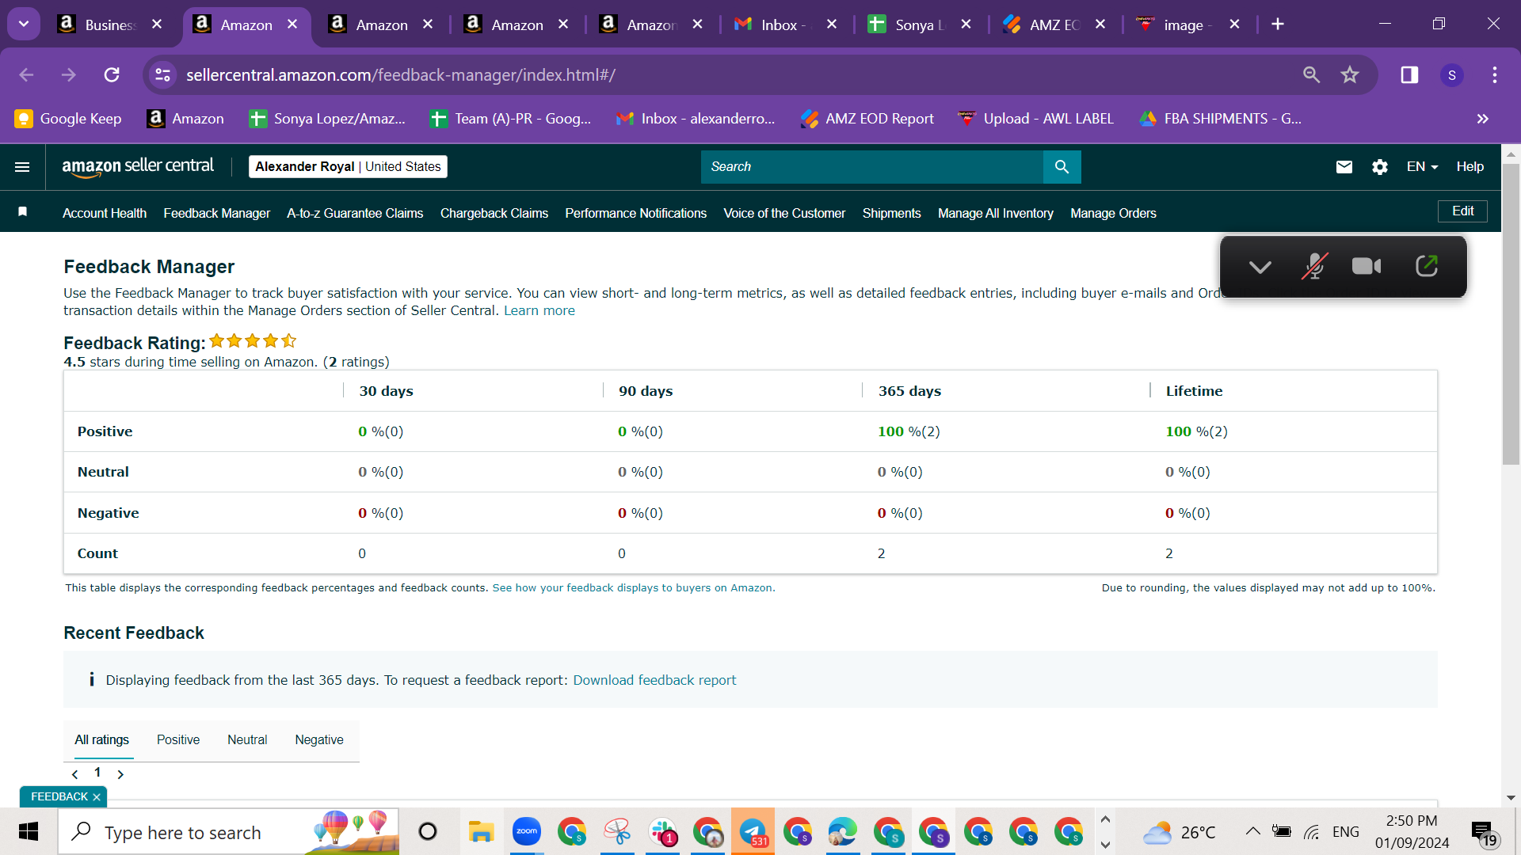The height and width of the screenshot is (855, 1521).
Task: Open Account Health page
Action: [105, 213]
